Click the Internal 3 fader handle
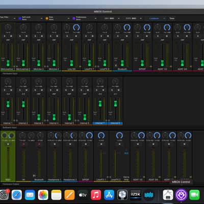 tap(39, 117)
